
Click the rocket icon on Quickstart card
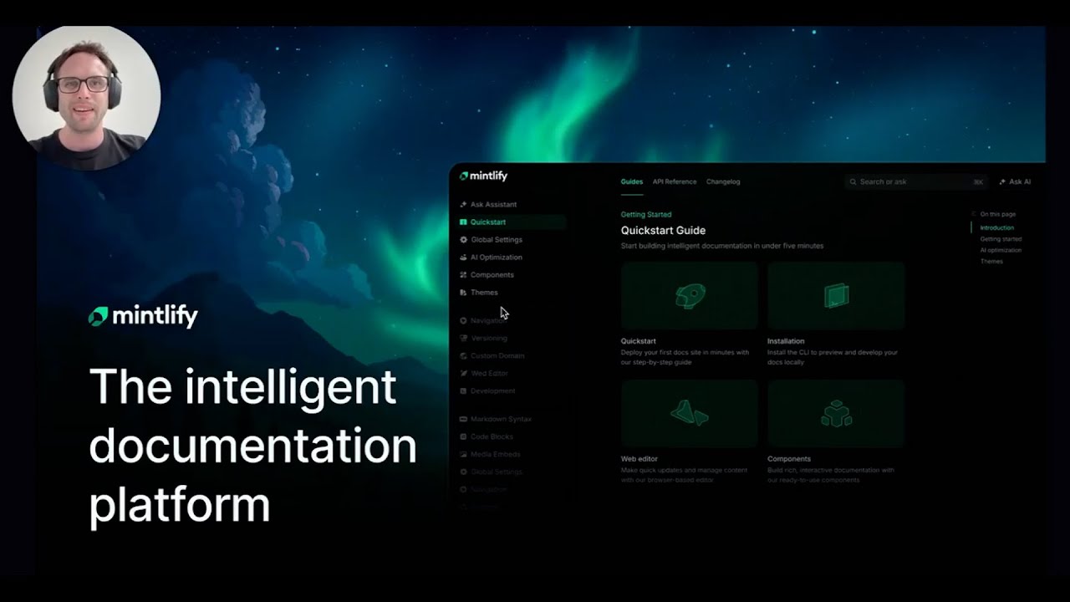pos(690,296)
